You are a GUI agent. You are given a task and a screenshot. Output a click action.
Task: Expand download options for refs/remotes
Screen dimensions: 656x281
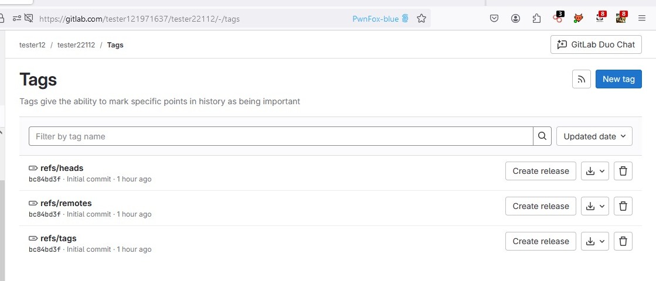coord(594,206)
